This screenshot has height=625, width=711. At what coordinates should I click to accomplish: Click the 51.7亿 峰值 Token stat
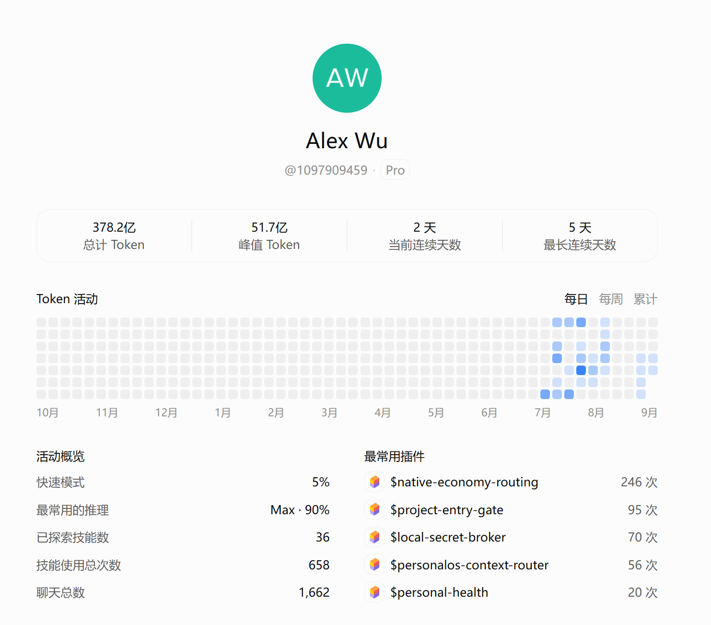click(x=269, y=236)
